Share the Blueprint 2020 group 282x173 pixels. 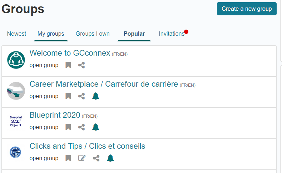pyautogui.click(x=81, y=127)
